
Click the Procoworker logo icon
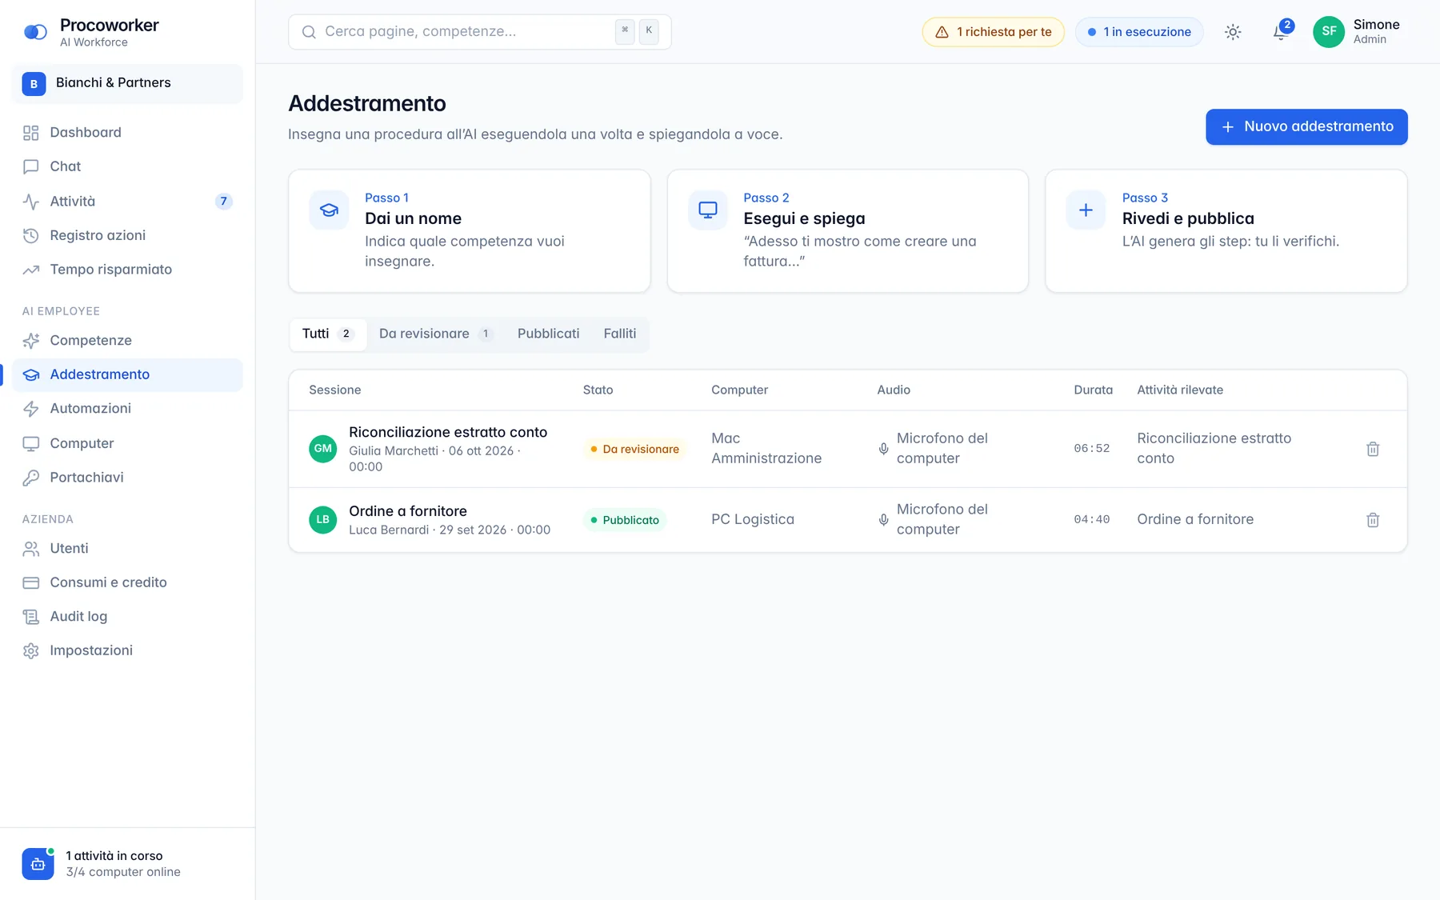[35, 32]
